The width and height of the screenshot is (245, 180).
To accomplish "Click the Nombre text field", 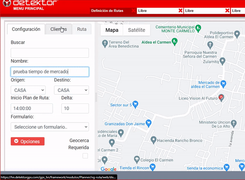I will click(50, 72).
